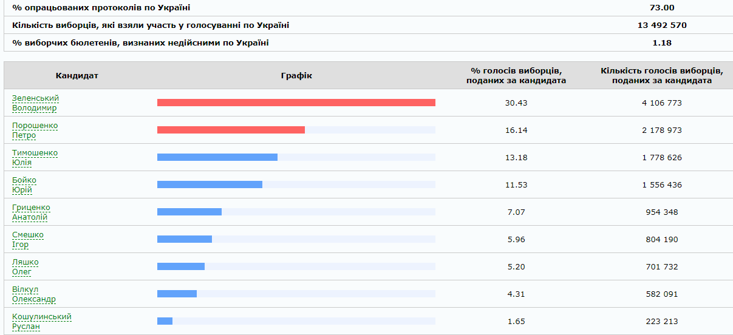Select Гриценко Анатолій candidate link
733x335 pixels.
coord(31,212)
